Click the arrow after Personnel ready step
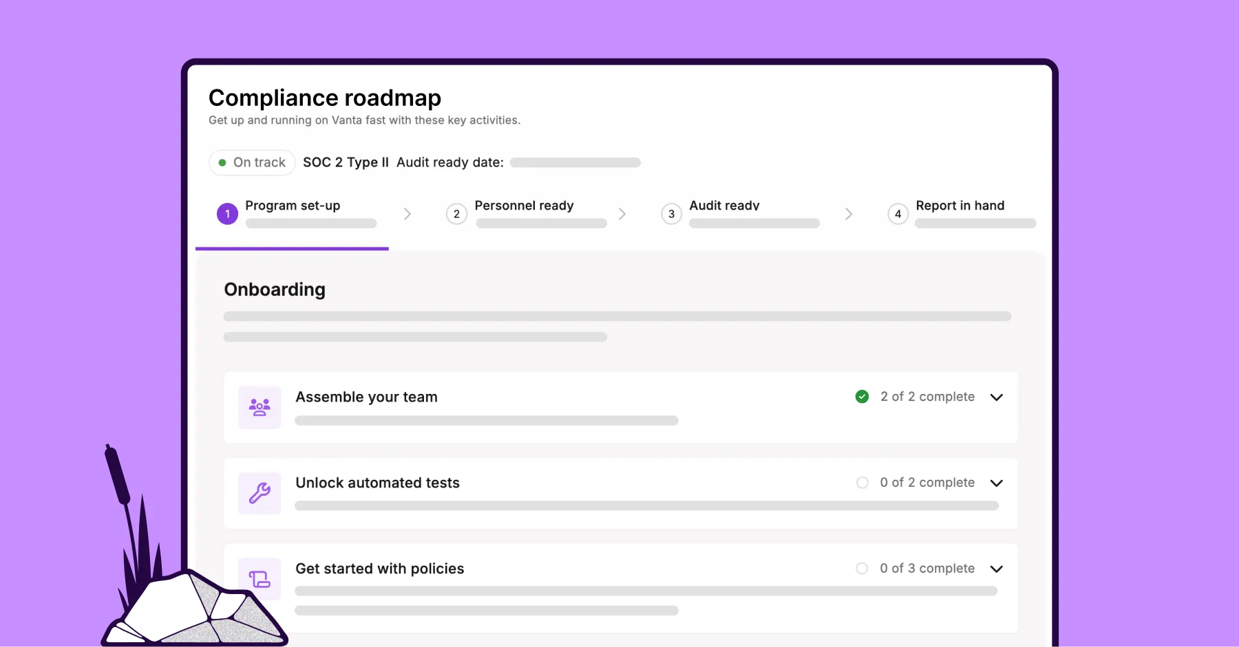The width and height of the screenshot is (1239, 647). pyautogui.click(x=622, y=214)
